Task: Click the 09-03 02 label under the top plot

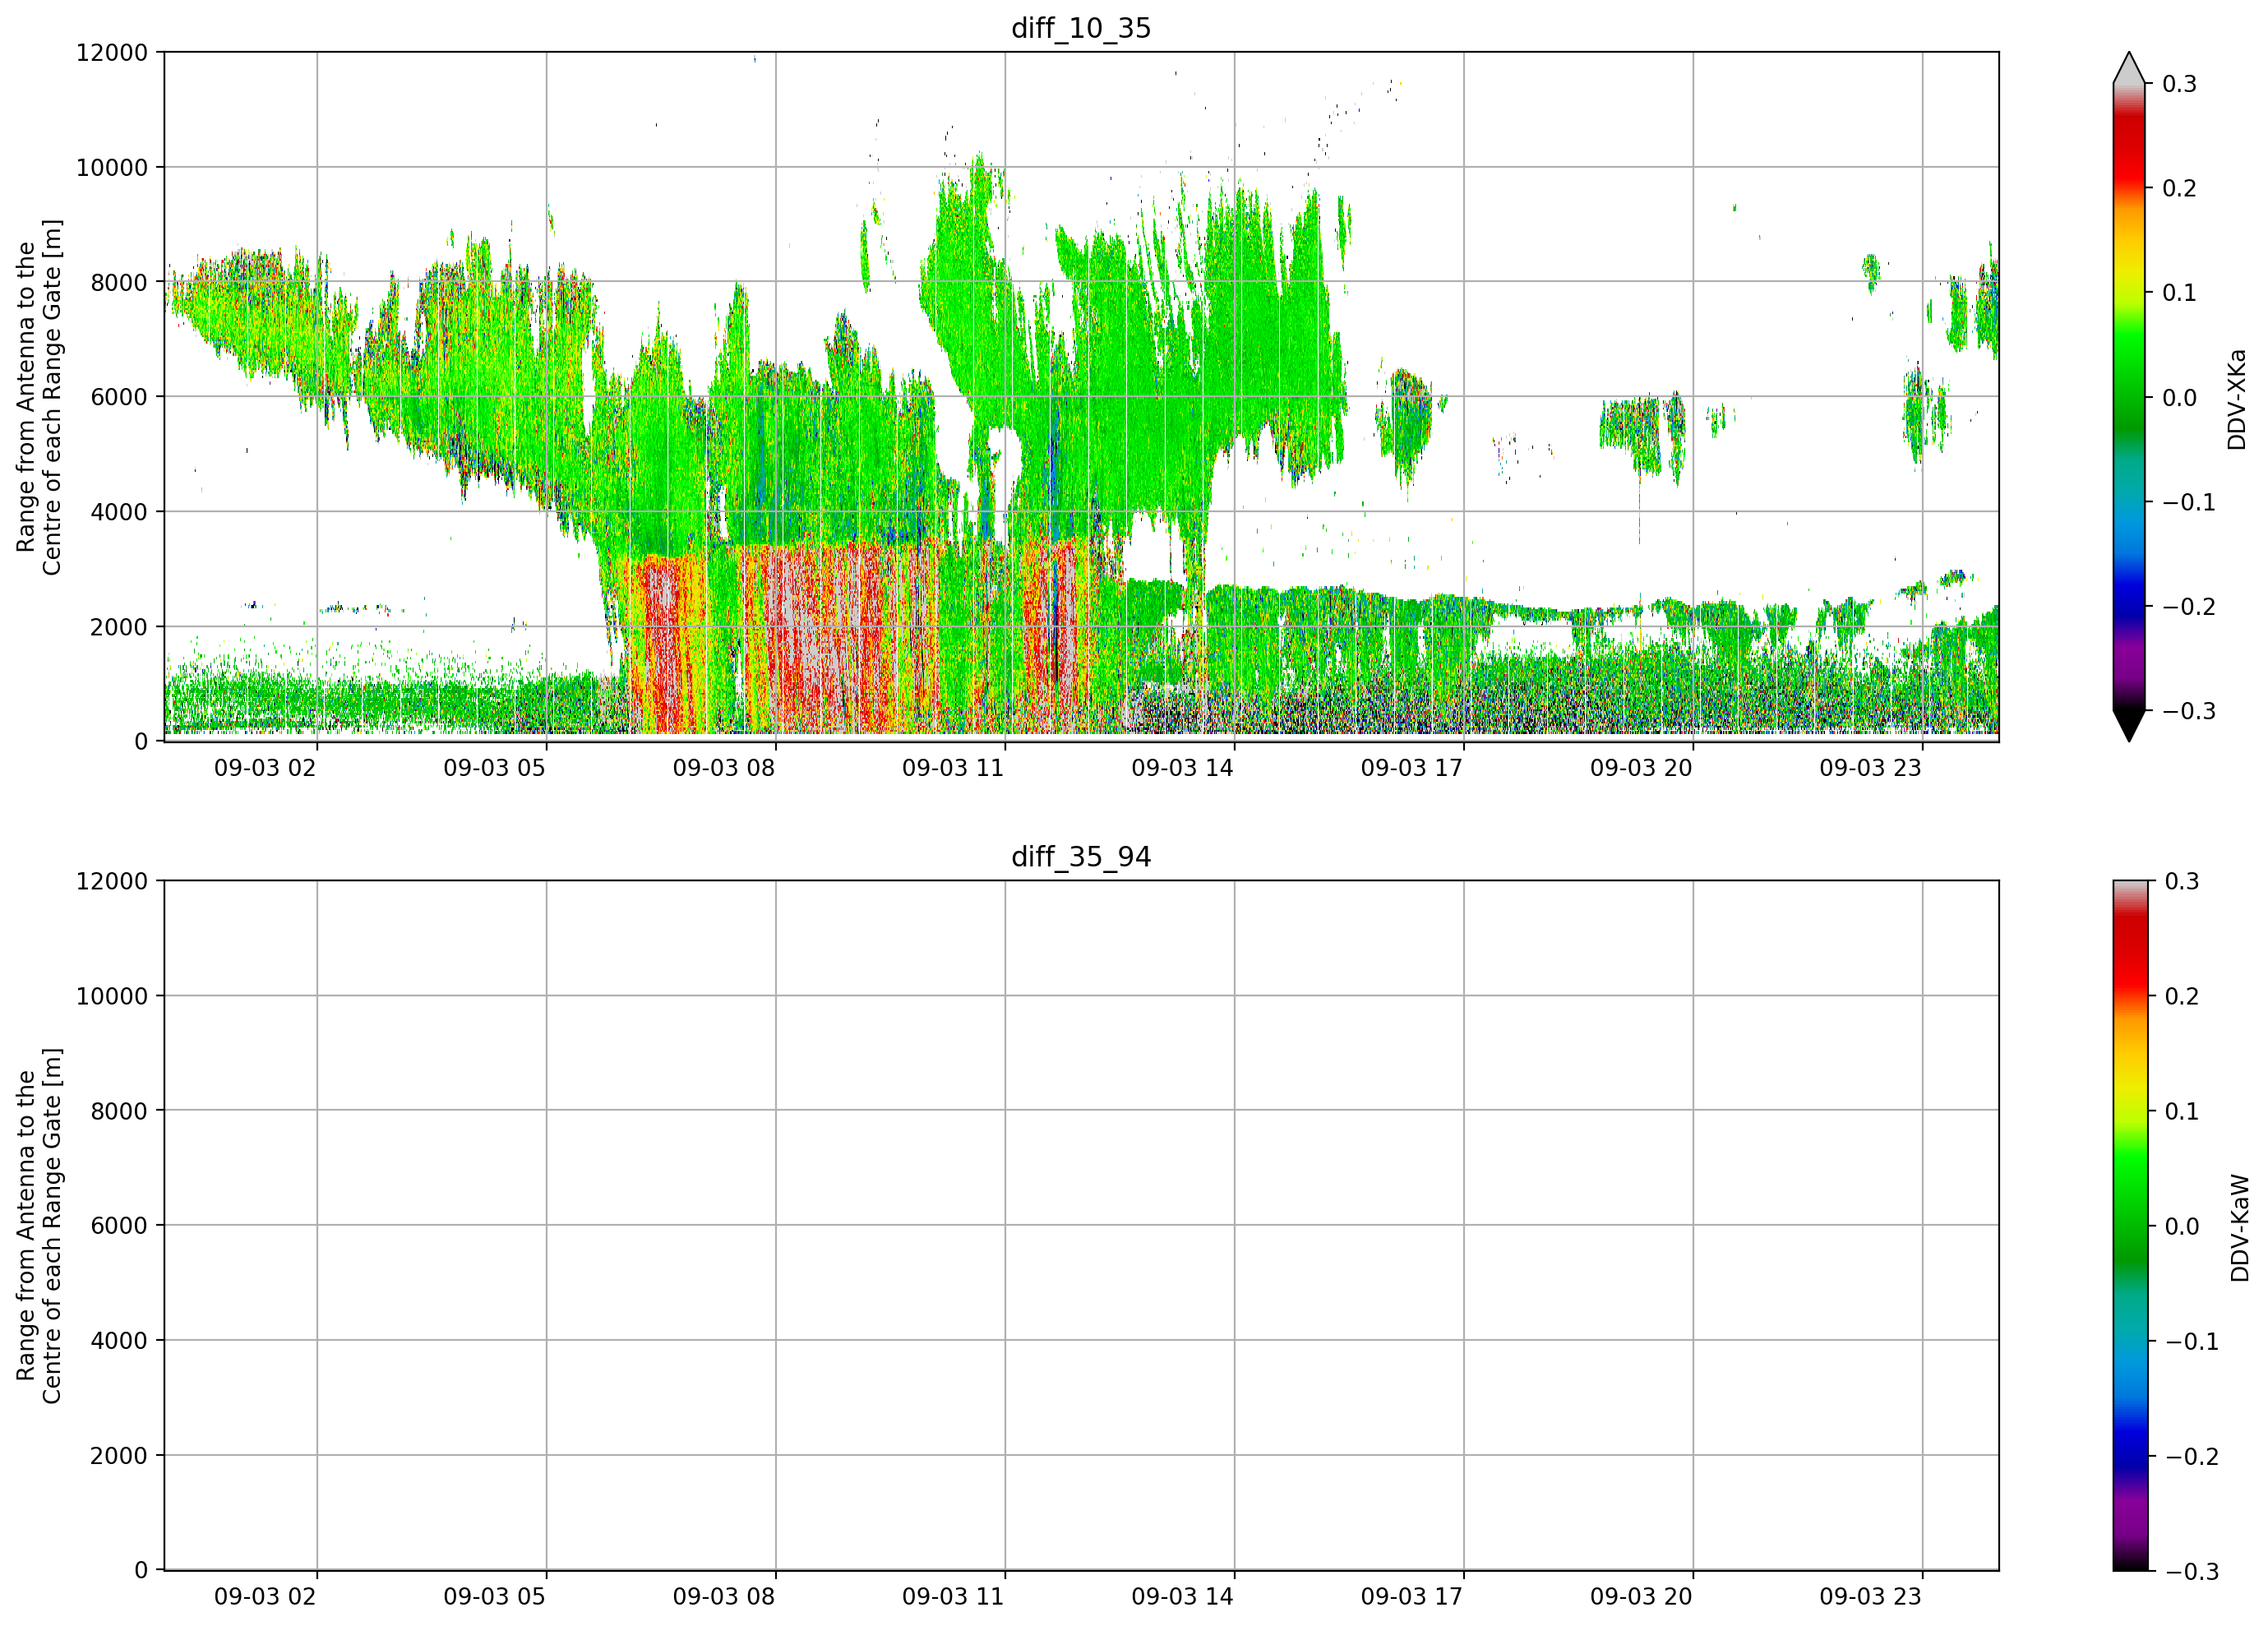Action: pyautogui.click(x=265, y=768)
